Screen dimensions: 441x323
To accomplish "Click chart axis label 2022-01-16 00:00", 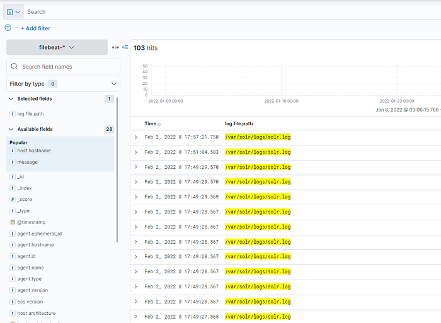I will (281, 101).
